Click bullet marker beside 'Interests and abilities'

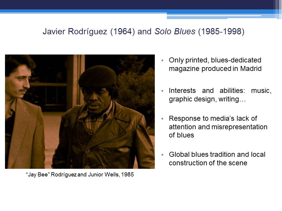point(162,91)
